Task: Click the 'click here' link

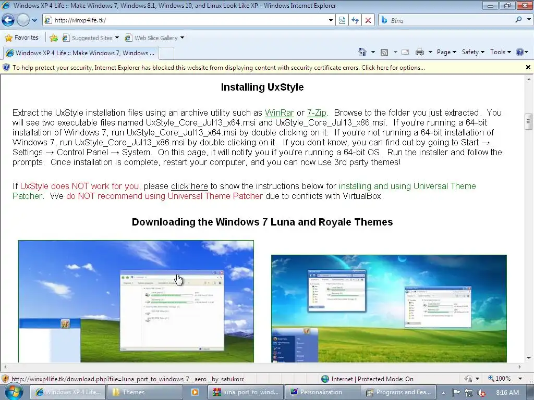Action: tap(189, 186)
